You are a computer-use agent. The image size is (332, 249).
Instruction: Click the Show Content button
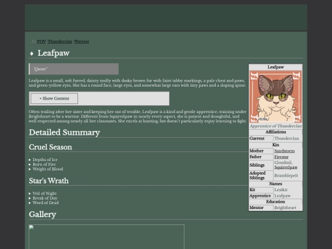click(x=55, y=98)
